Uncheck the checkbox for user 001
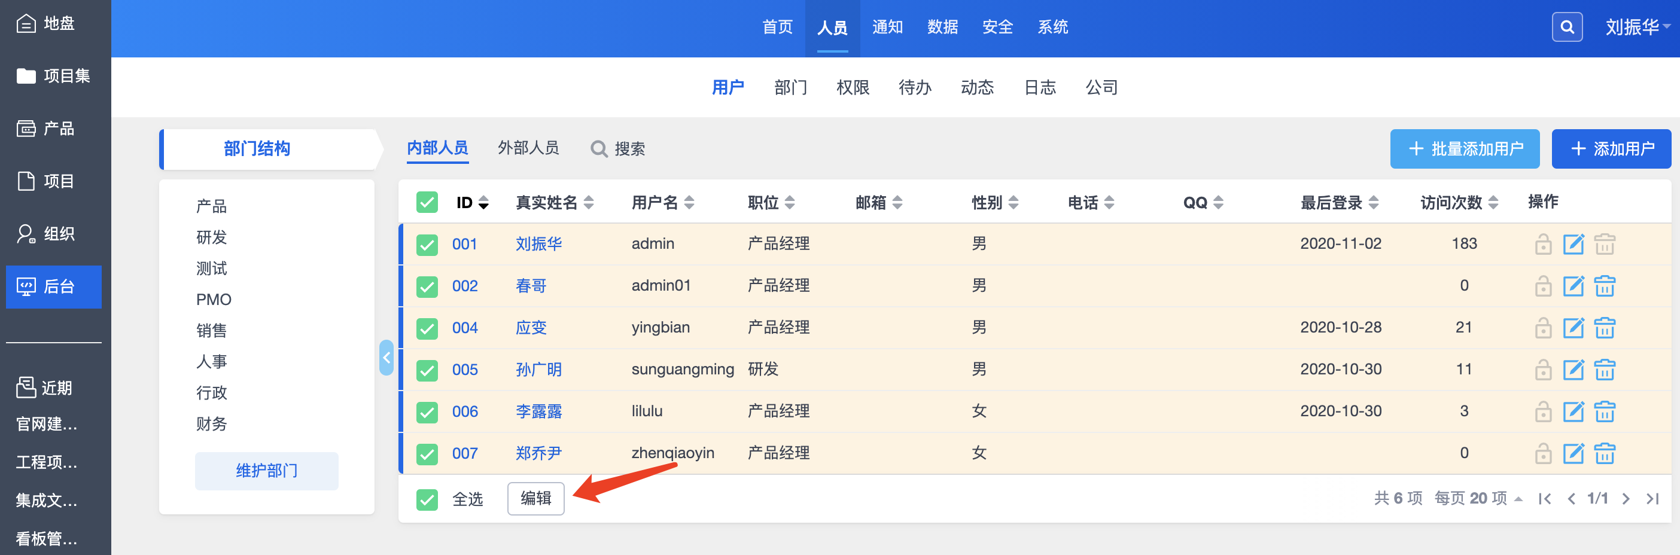Image resolution: width=1680 pixels, height=555 pixels. (427, 245)
